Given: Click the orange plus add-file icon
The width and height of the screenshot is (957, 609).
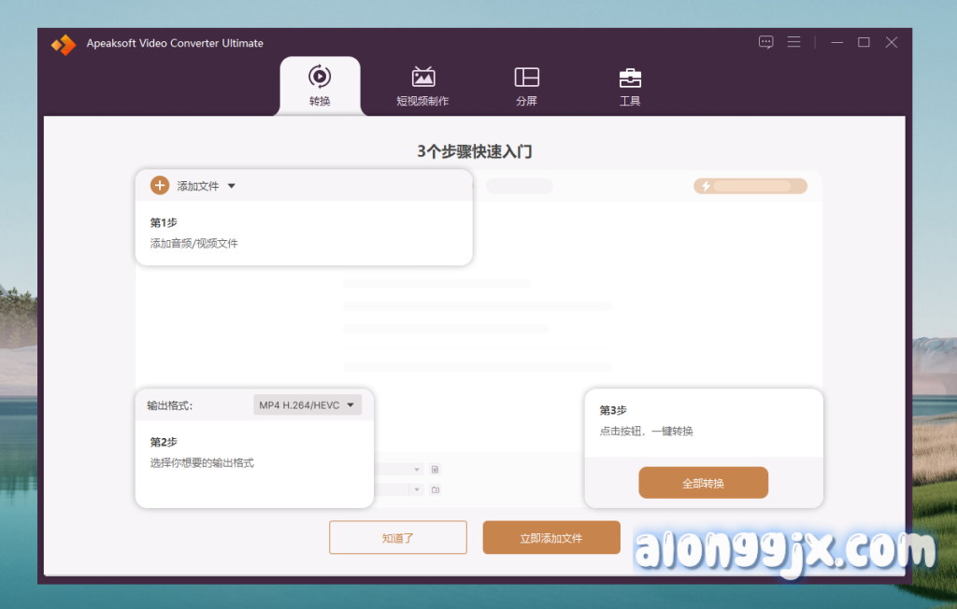Looking at the screenshot, I should click(x=160, y=186).
